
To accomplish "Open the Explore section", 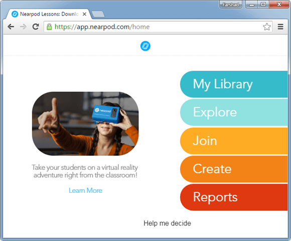I will 234,112.
